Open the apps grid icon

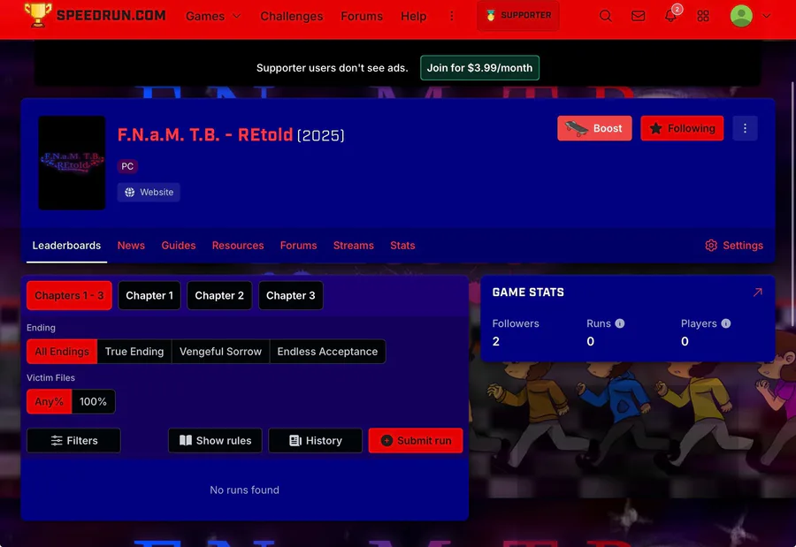703,16
